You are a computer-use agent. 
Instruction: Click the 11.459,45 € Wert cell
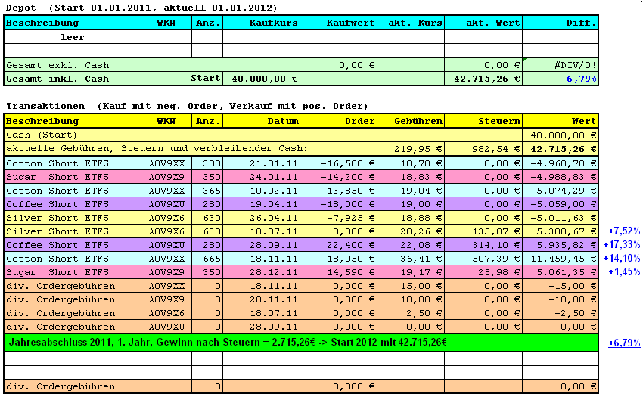click(x=560, y=259)
